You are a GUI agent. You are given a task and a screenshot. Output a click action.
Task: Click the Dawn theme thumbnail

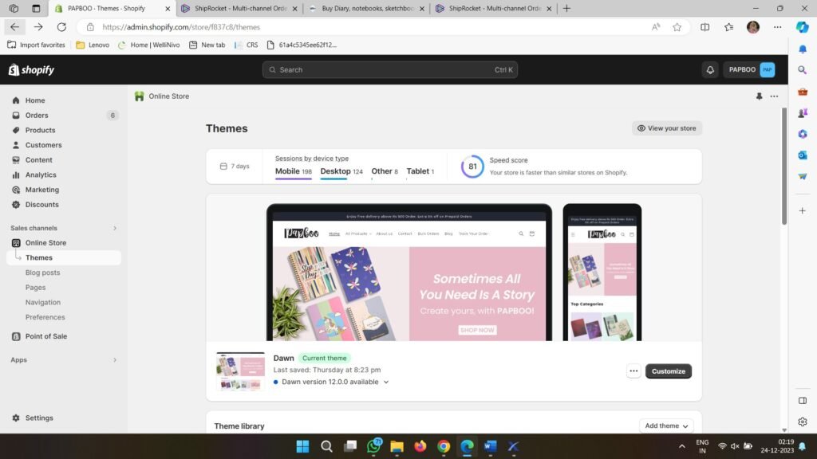pyautogui.click(x=240, y=371)
